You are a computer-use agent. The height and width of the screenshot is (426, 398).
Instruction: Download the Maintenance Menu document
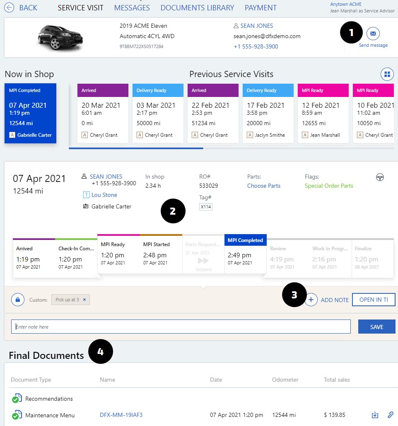[375, 415]
